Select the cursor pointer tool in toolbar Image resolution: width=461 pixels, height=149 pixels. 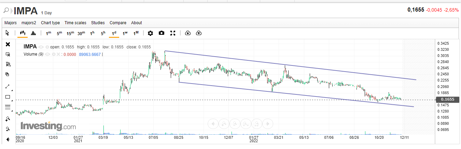(x=8, y=33)
